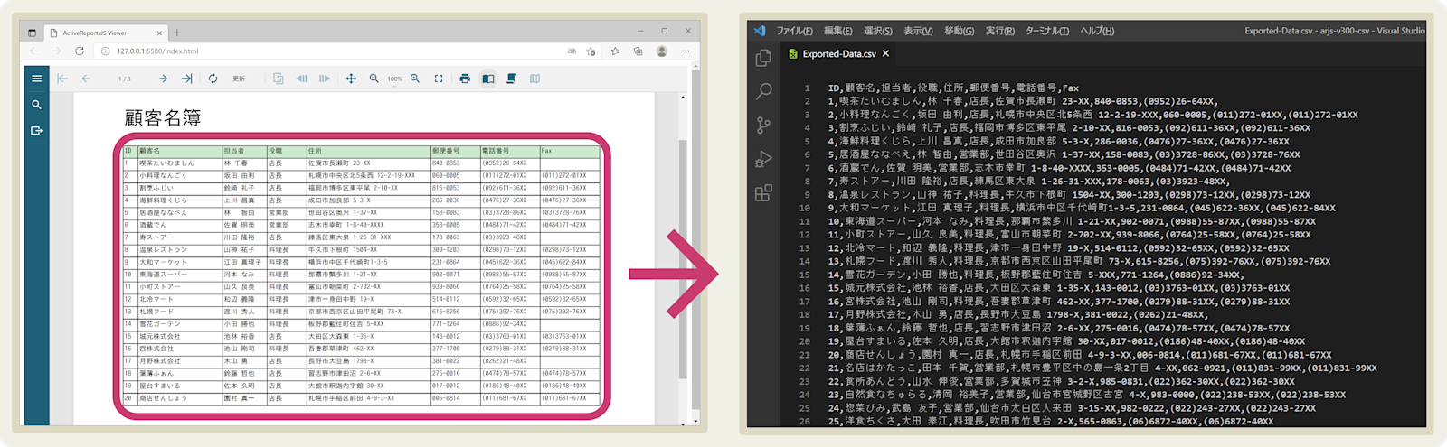
Task: Reload the browser page
Action: coord(80,51)
